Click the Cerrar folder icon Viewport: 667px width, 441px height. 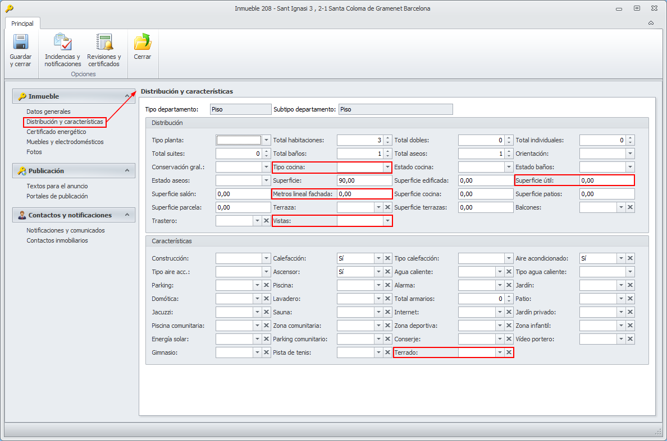[x=142, y=43]
